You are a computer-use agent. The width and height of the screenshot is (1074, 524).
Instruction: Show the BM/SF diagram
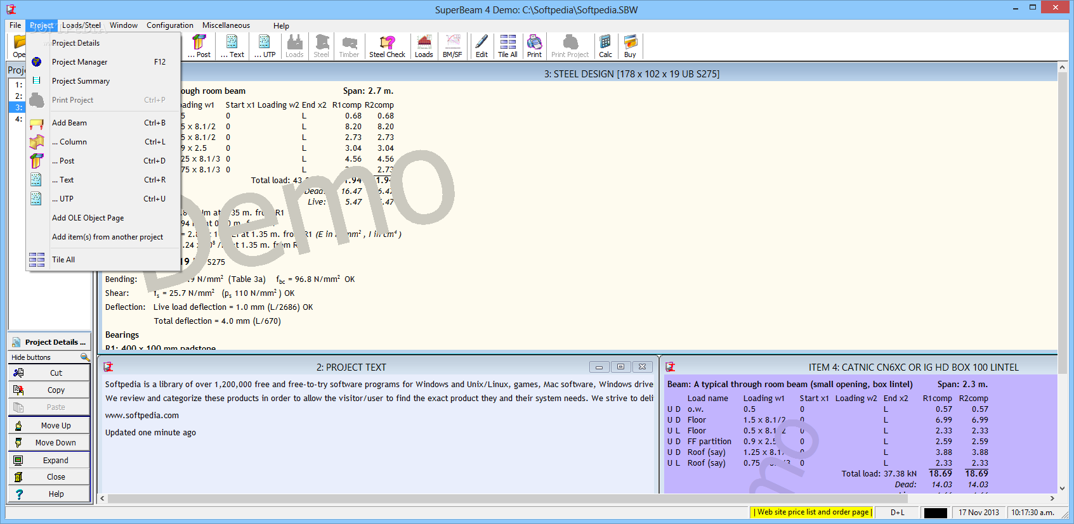(x=452, y=46)
